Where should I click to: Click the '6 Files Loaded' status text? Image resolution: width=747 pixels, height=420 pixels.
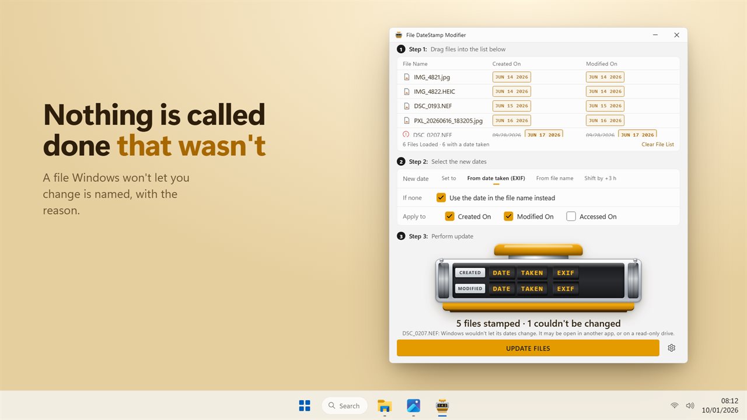coord(420,145)
